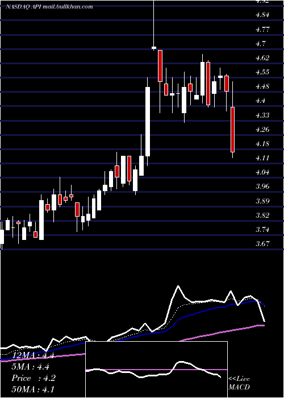Click the 4.77 price axis label

(262, 29)
